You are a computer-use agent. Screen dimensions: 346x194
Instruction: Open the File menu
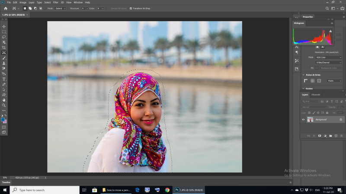9,3
